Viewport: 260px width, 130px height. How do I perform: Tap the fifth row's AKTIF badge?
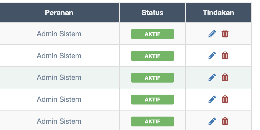(153, 121)
